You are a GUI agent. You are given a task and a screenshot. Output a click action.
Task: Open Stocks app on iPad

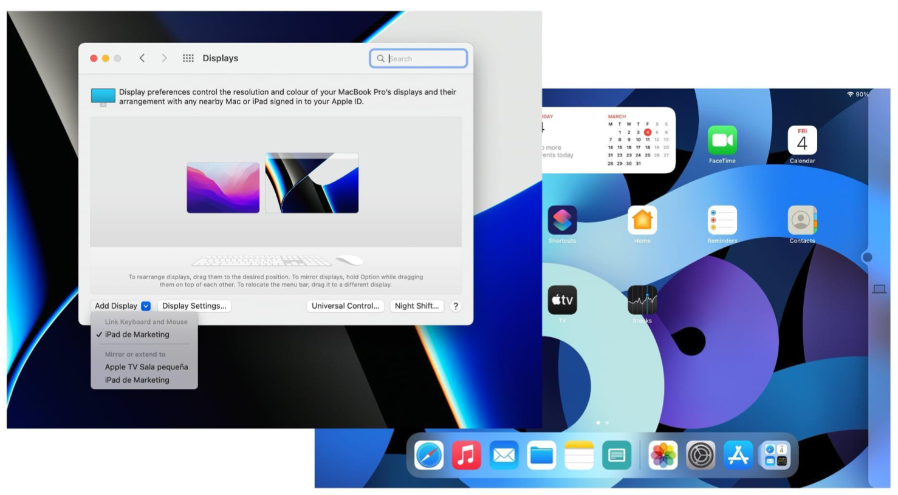click(642, 300)
